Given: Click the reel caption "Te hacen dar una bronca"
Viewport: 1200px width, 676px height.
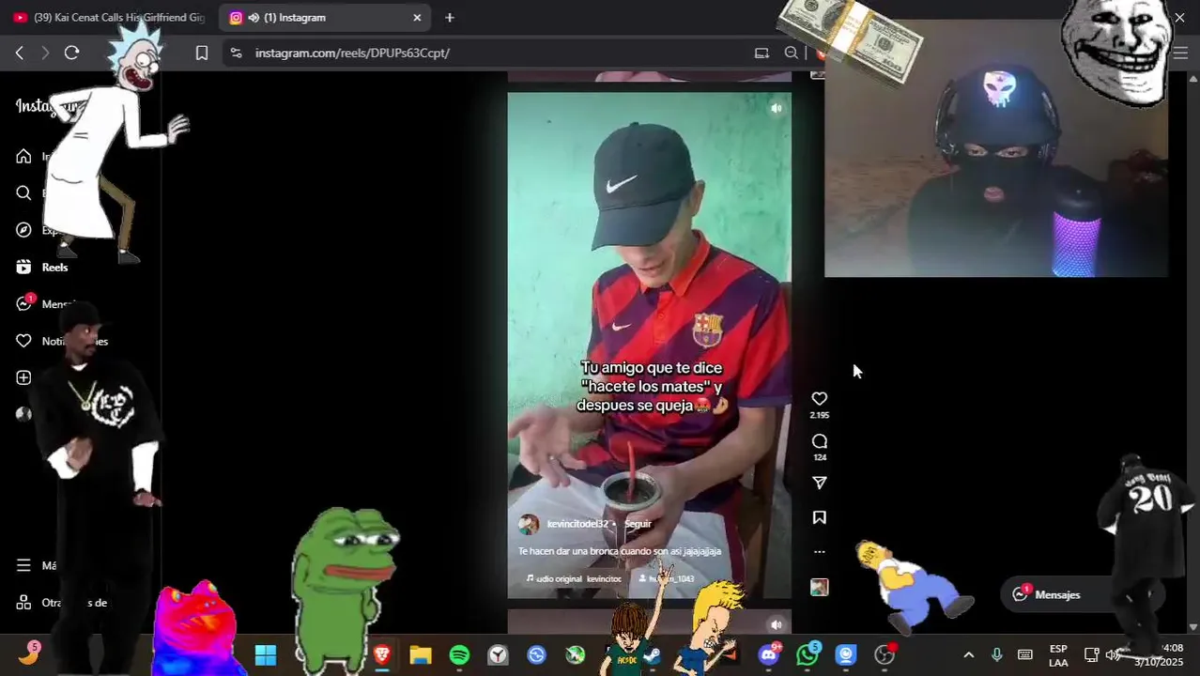Looking at the screenshot, I should tap(620, 551).
